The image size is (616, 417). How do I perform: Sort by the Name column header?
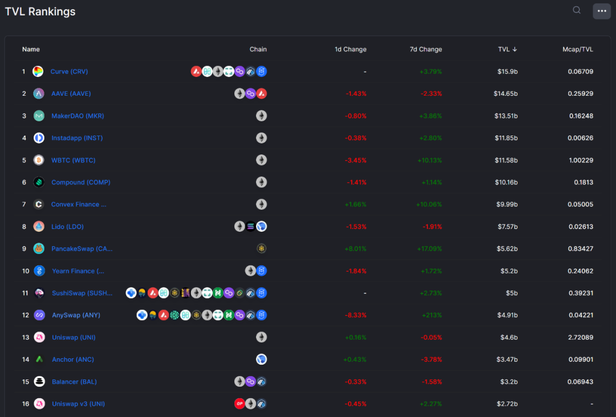tap(31, 49)
